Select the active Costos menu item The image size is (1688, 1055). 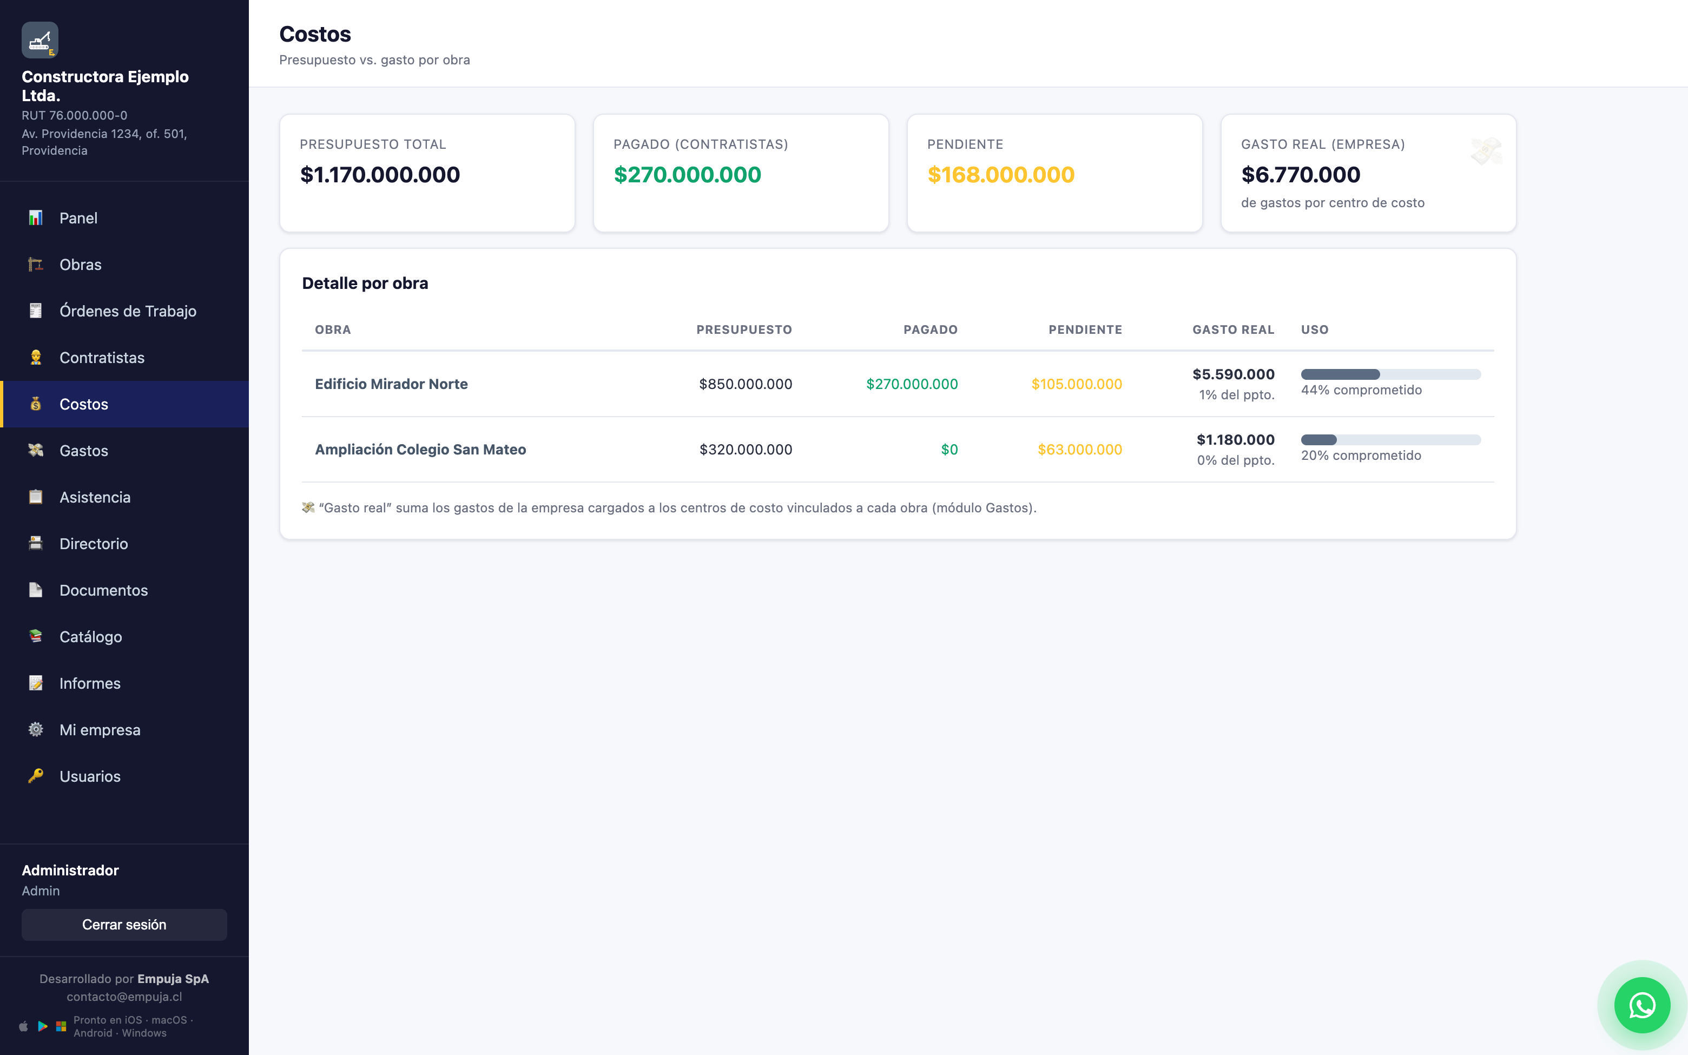124,404
